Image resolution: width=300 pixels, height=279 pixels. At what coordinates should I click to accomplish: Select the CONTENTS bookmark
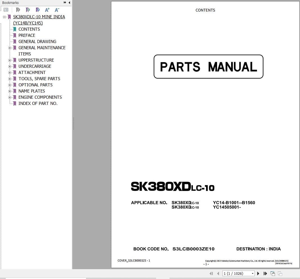(29, 29)
